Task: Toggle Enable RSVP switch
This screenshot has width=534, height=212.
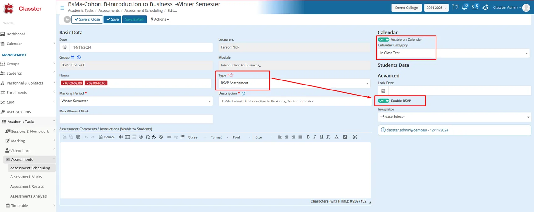Action: pos(383,101)
